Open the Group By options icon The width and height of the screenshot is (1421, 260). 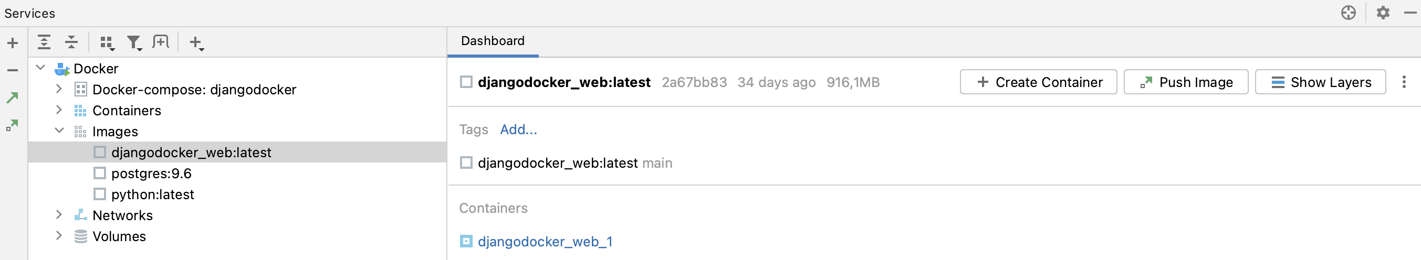pos(107,42)
